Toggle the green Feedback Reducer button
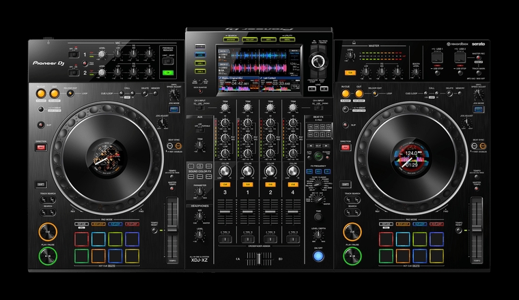This screenshot has width=519, height=300. coord(167,72)
